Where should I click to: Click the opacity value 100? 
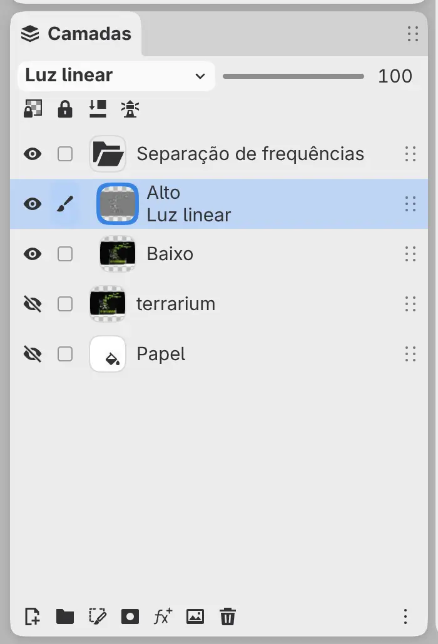(395, 76)
